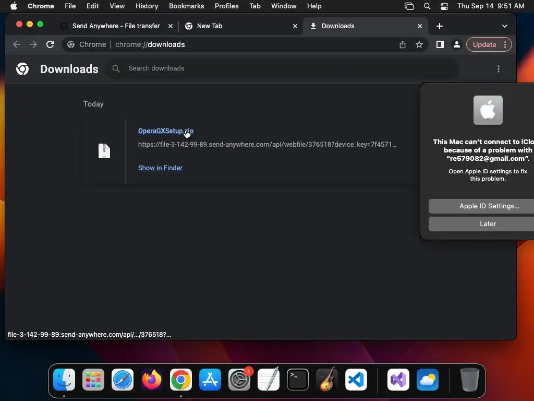Image resolution: width=534 pixels, height=401 pixels.
Task: Click the date and time in menu bar
Action: [490, 6]
